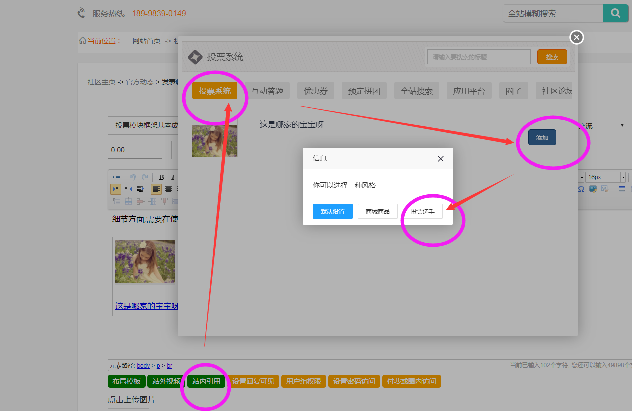This screenshot has height=411, width=632.
Task: Toggle left text alignment
Action: pyautogui.click(x=156, y=189)
